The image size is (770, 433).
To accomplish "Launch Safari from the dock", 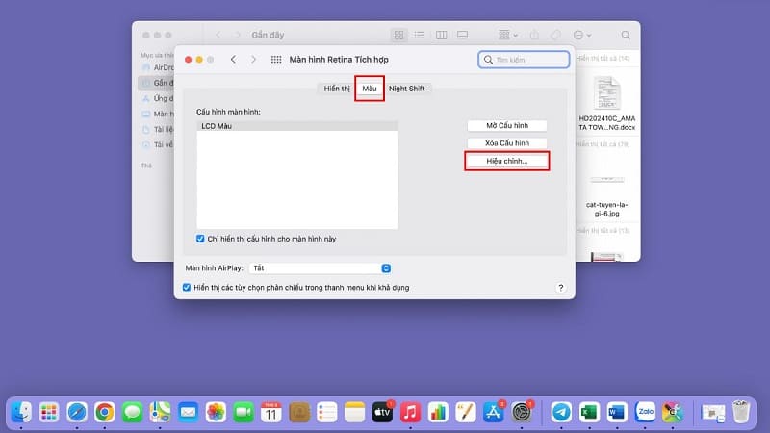I will click(x=76, y=412).
